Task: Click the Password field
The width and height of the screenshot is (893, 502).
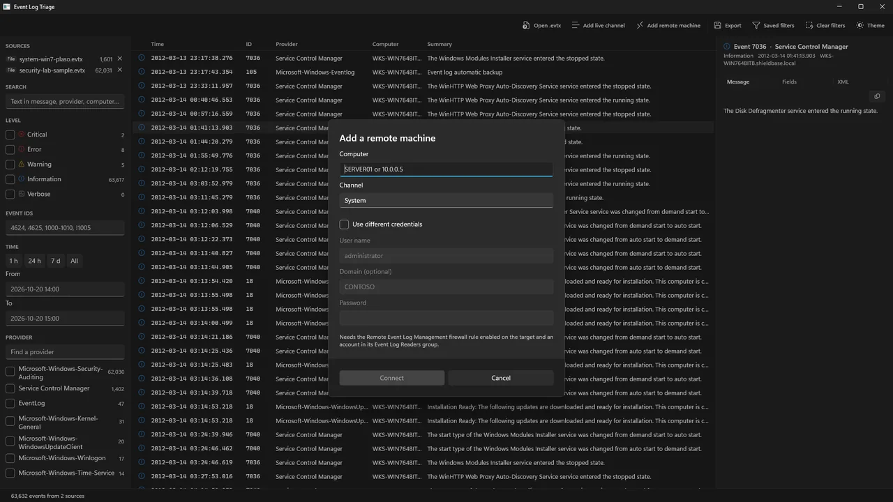Action: coord(446,318)
